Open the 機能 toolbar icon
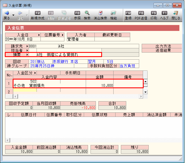The width and height of the screenshot is (185, 163). pos(113,13)
